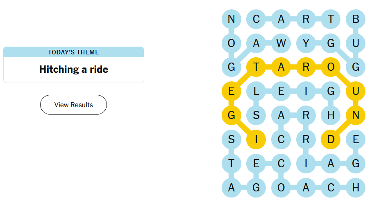The image size is (372, 209).
Task: Tap the letter B tile
Action: click(x=355, y=19)
